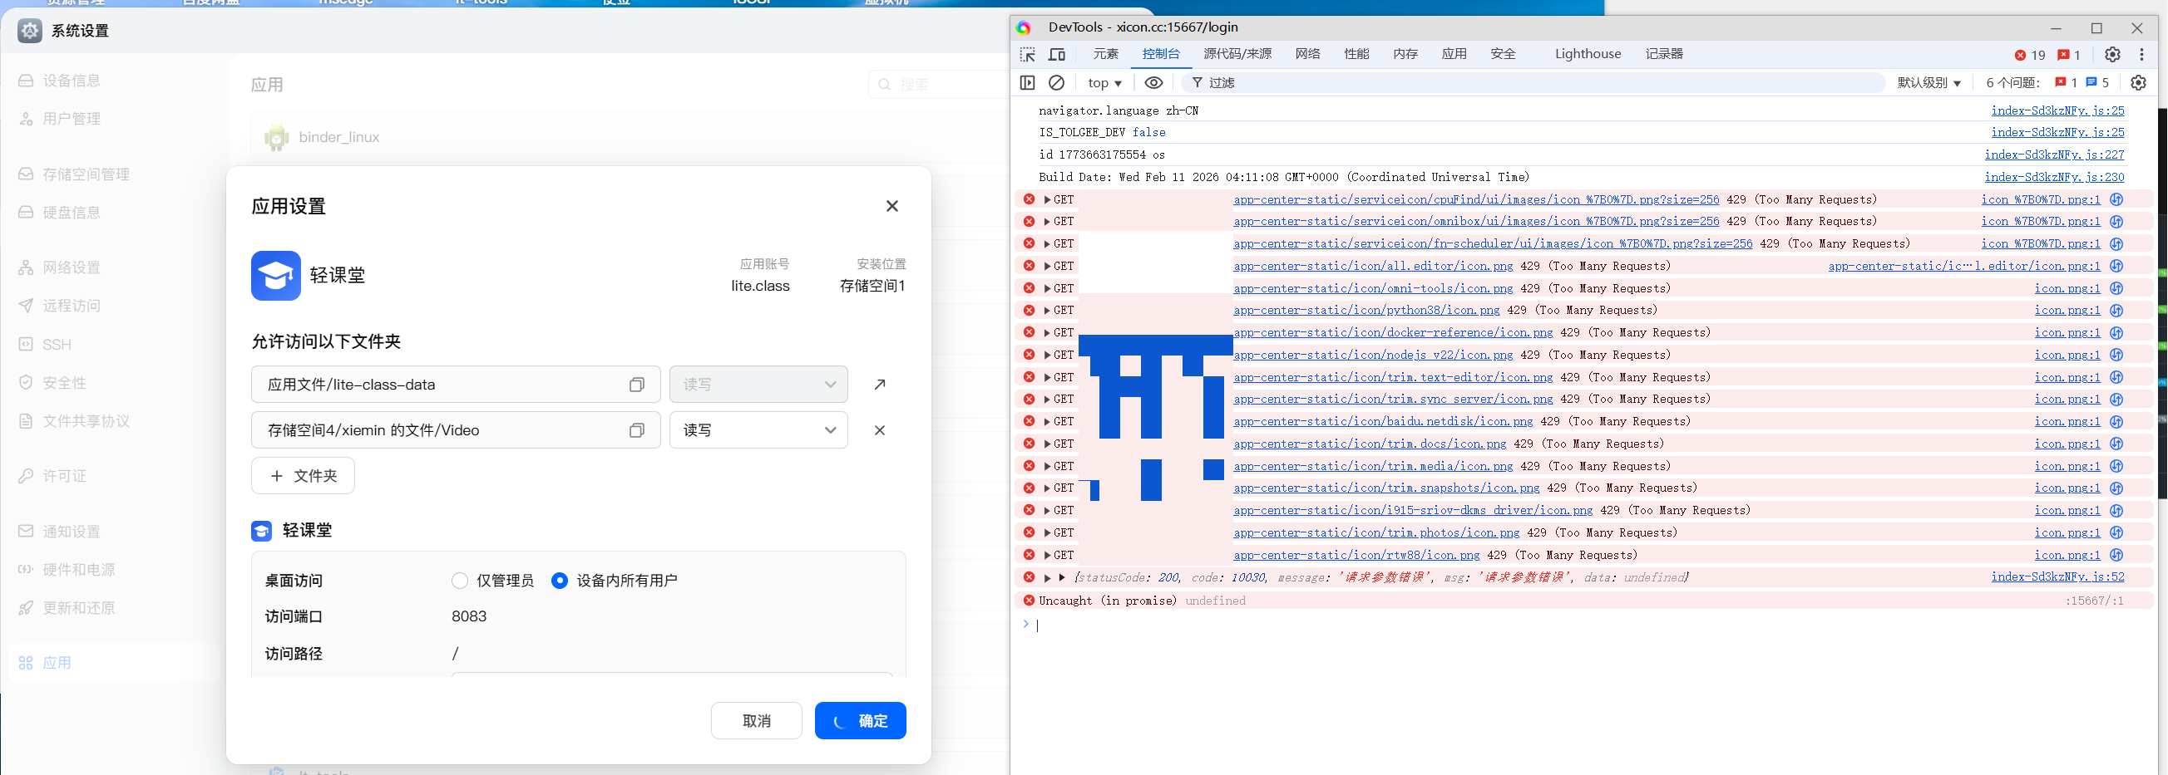Click the 19 errors counter badge

click(2030, 55)
